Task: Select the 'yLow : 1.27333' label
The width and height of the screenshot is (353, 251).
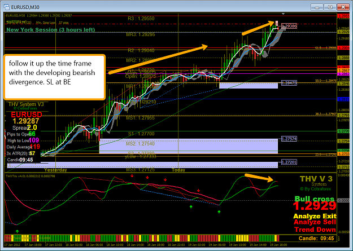Action: pyautogui.click(x=141, y=157)
